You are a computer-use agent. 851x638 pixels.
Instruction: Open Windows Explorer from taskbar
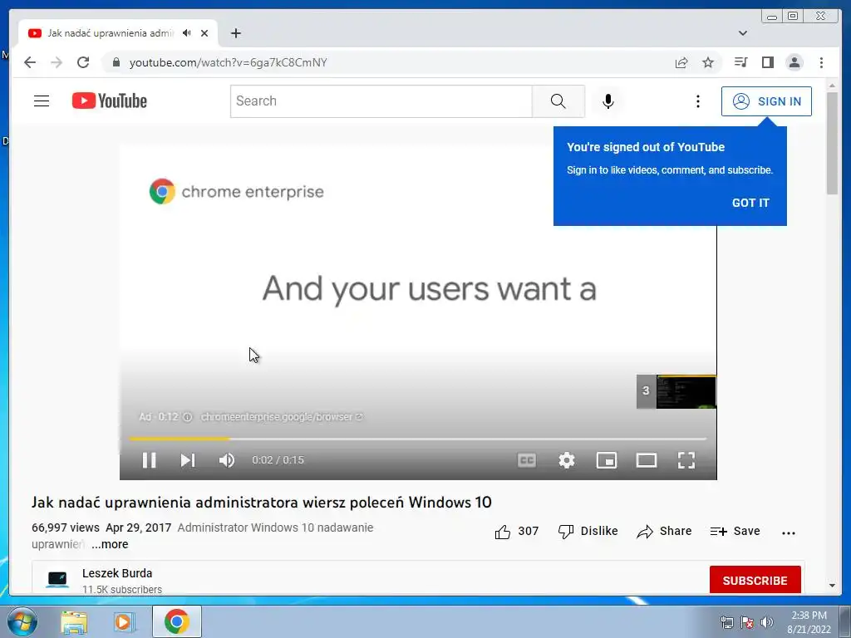coord(74,621)
